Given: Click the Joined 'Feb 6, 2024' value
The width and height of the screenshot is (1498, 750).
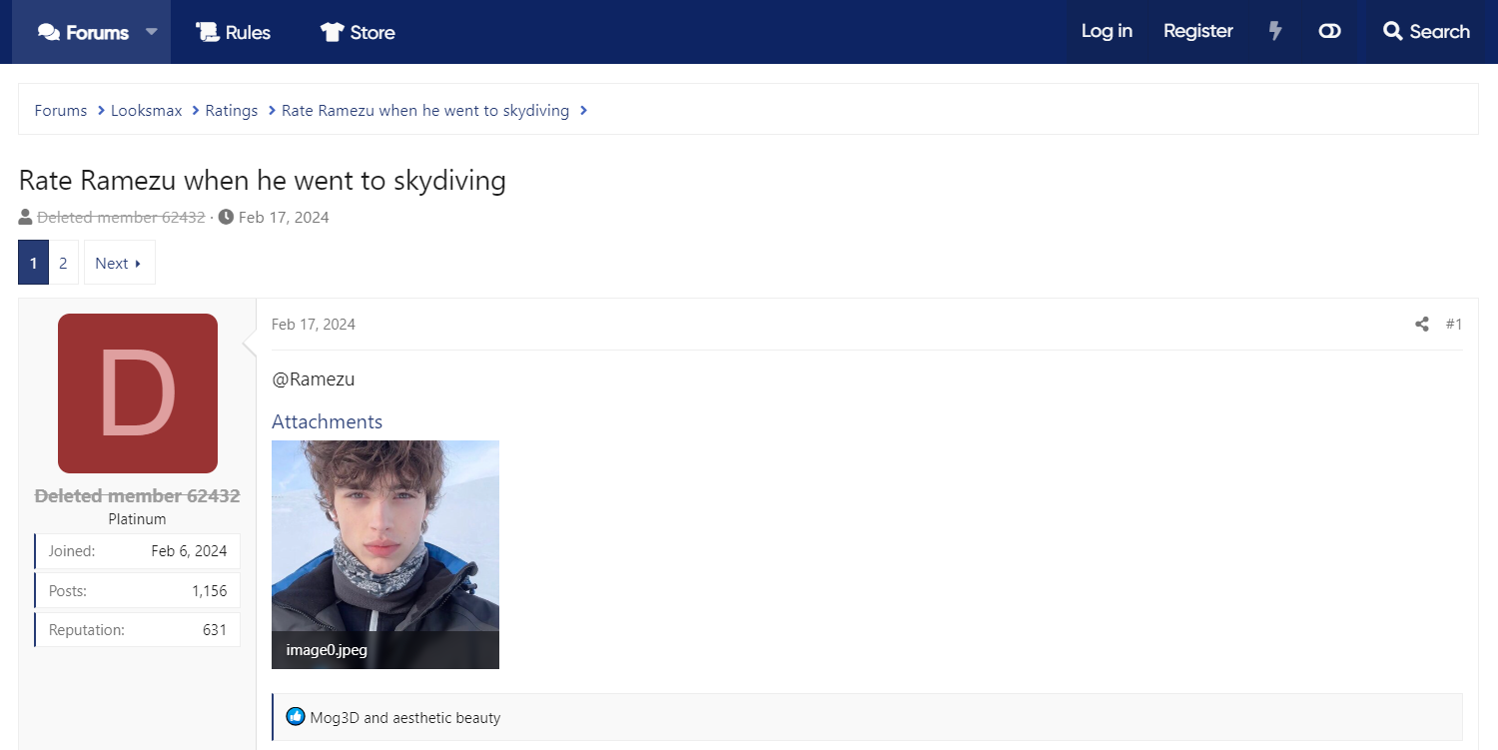Looking at the screenshot, I should click(189, 551).
